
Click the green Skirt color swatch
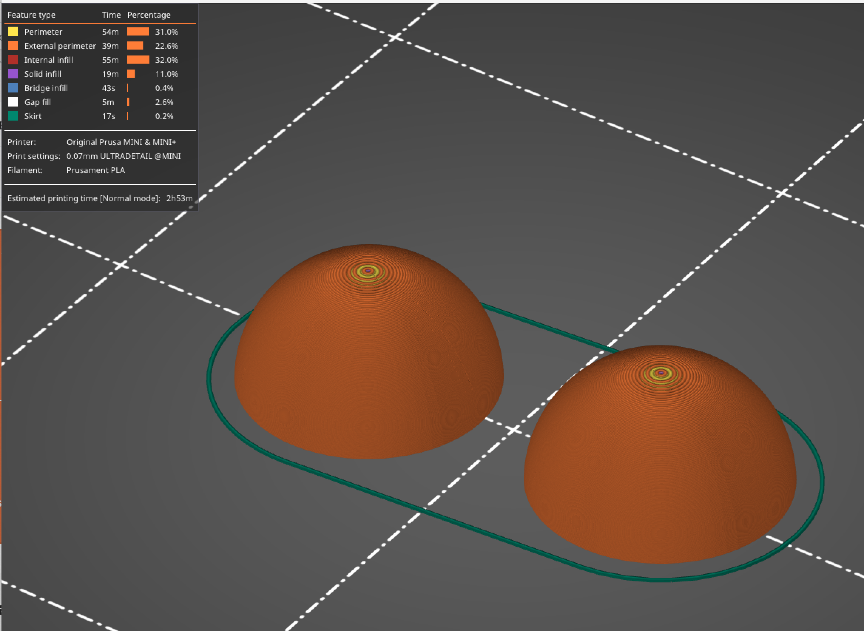coord(13,116)
